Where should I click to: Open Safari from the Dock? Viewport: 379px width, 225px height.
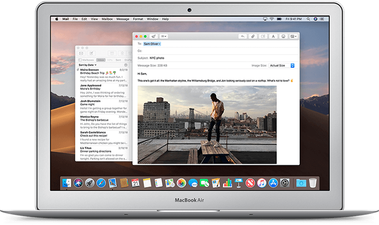(x=100, y=182)
